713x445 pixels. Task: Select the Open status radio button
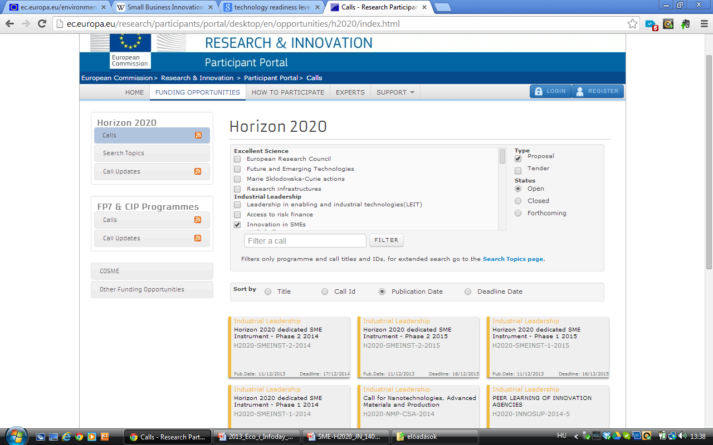(x=518, y=189)
